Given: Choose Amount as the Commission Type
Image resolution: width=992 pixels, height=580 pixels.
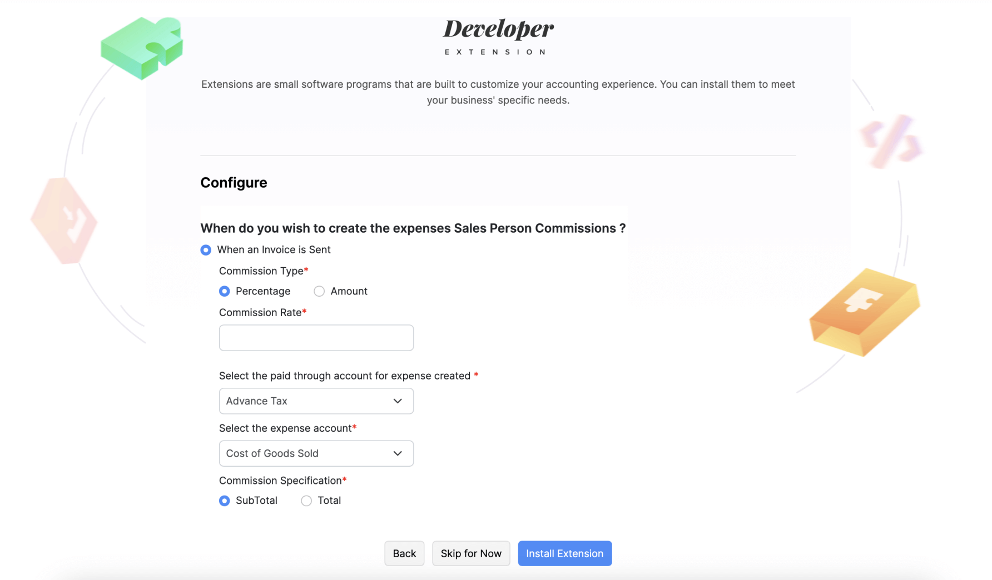Looking at the screenshot, I should (319, 291).
